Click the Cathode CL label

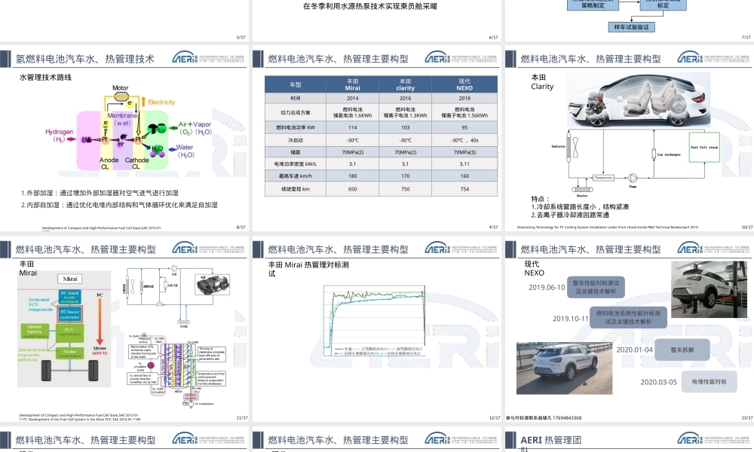[x=136, y=163]
